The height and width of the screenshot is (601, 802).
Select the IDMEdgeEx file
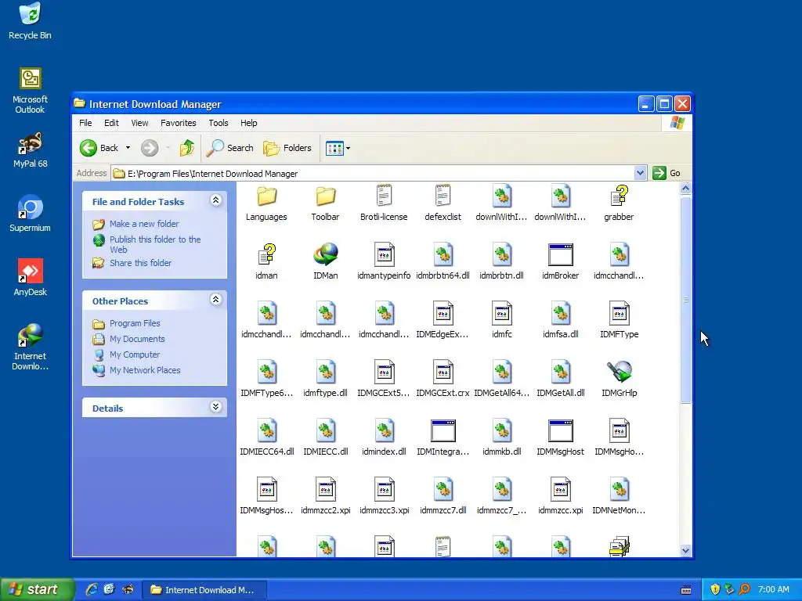pos(443,321)
